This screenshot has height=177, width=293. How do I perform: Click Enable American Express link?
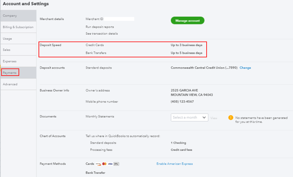pyautogui.click(x=174, y=164)
